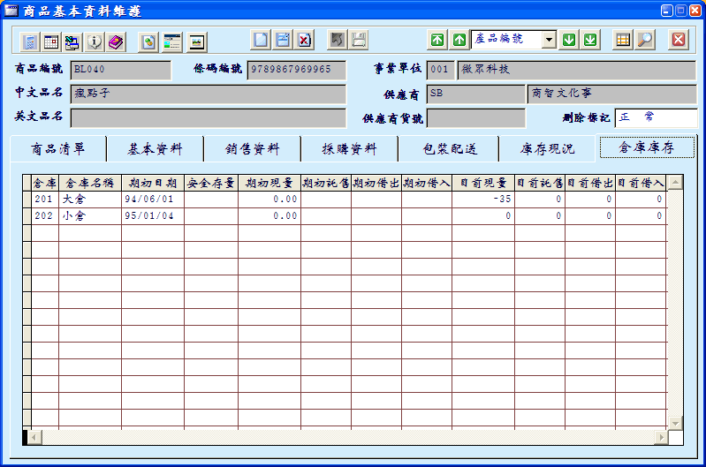The height and width of the screenshot is (467, 706).
Task: Click the 期初現量 column header
Action: pos(269,183)
